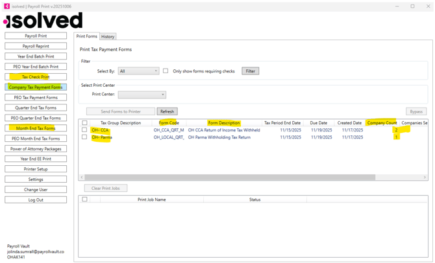This screenshot has height=263, width=435.
Task: Open PEO Quarter End Tax Forms
Action: (x=36, y=118)
